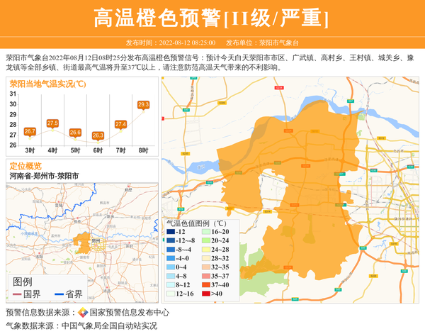The height and width of the screenshot is (334, 425).
Task: Click the 29.3 temperature marker at 8时
Action: click(143, 105)
